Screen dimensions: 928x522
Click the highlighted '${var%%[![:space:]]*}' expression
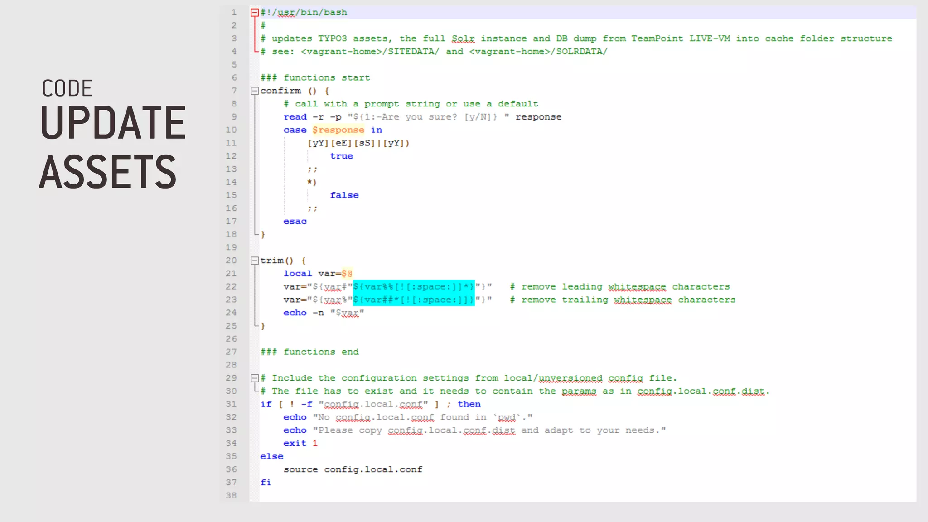coord(414,287)
